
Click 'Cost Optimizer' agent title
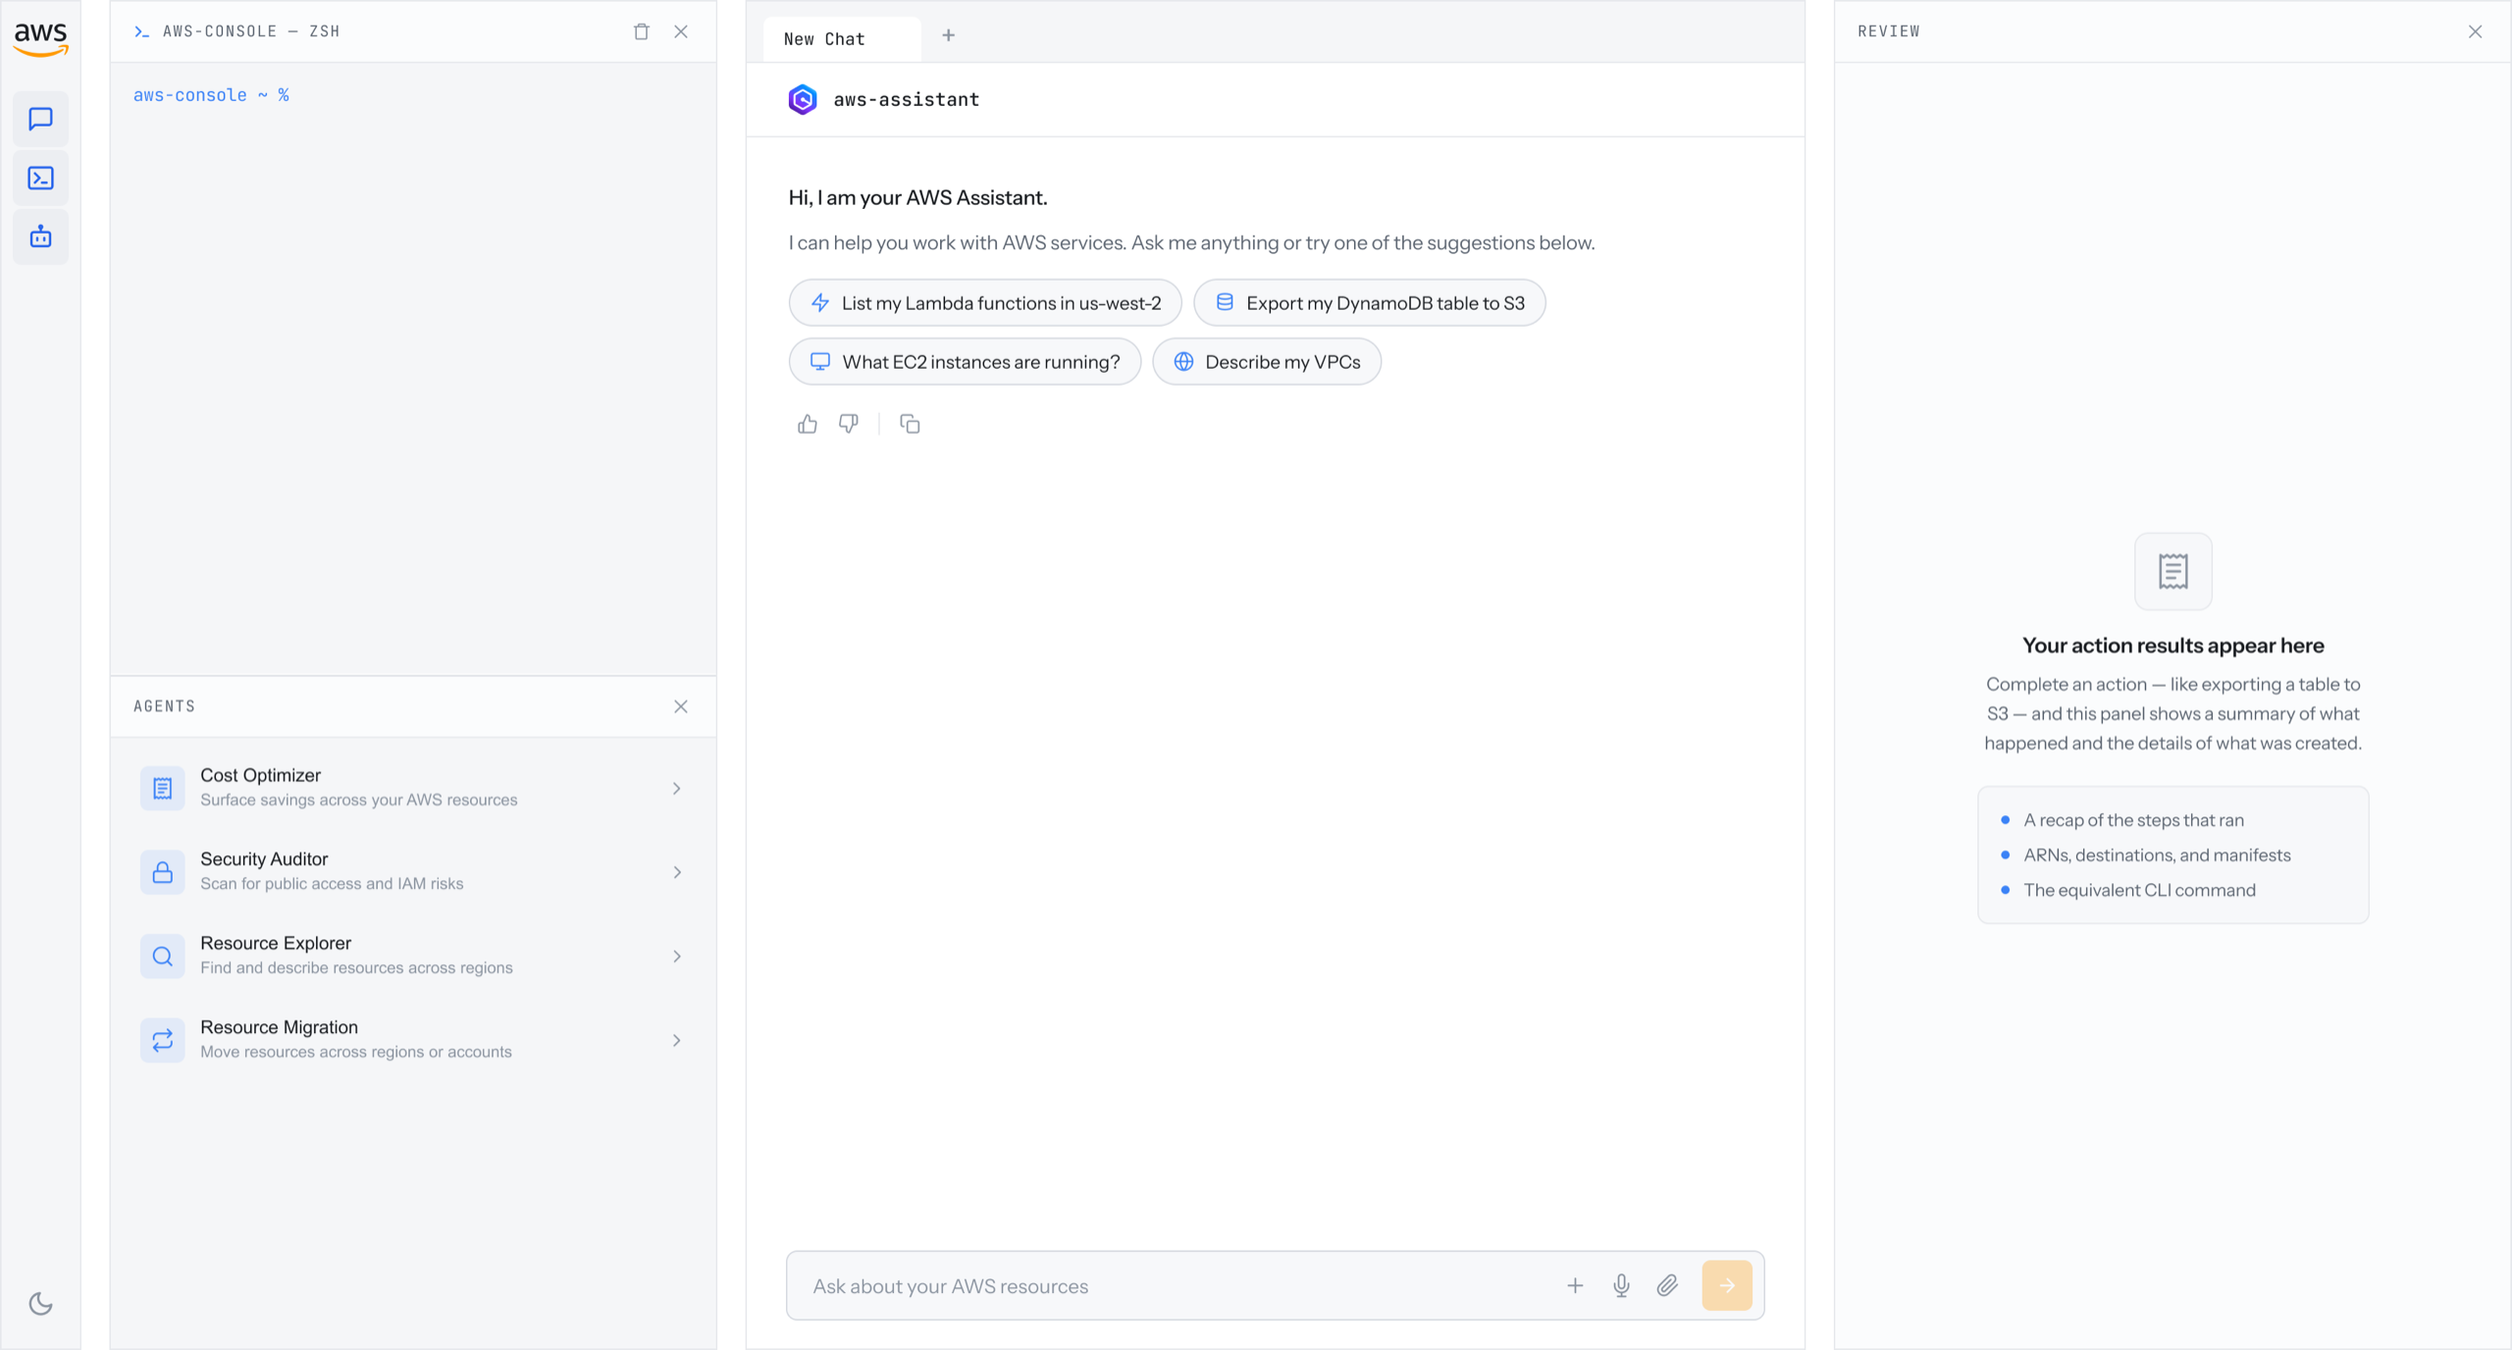(260, 775)
